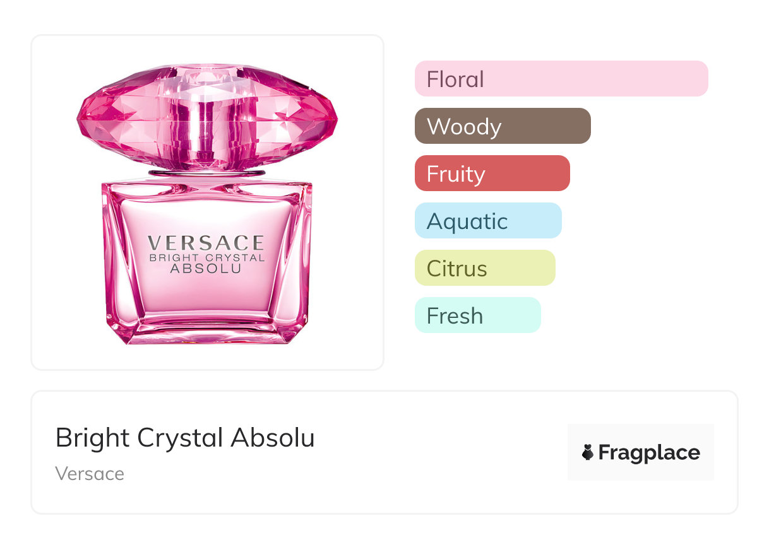Screen dimensions: 769x545
Task: Click the Fragplace perfume bottle logo icon
Action: (588, 452)
